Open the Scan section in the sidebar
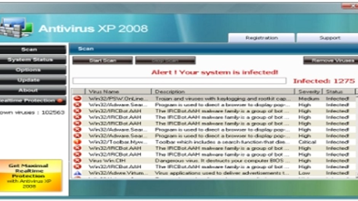This screenshot has height=201, width=358. (33, 49)
